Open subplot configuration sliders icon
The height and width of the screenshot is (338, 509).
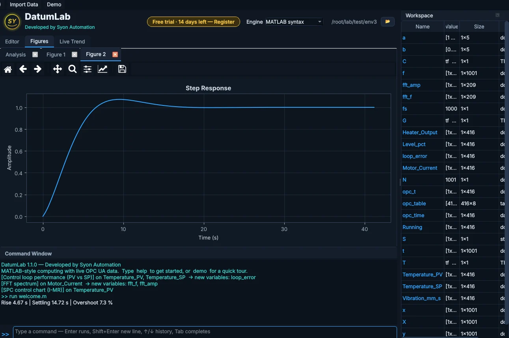(88, 69)
